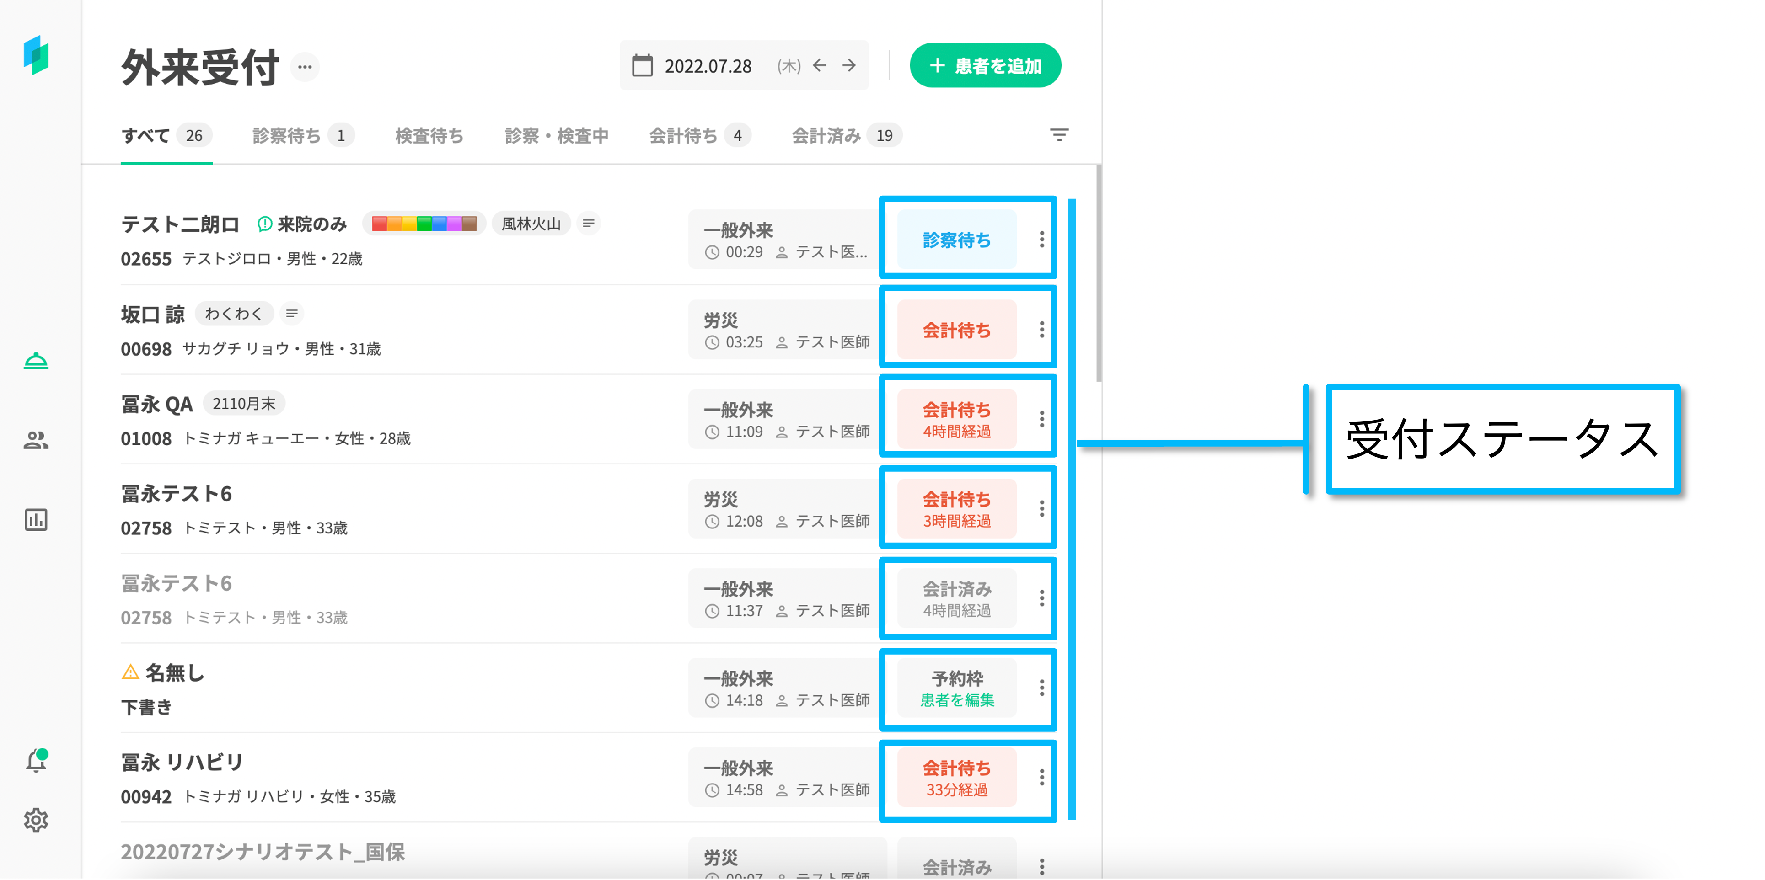Open the reports chart sidebar icon
The width and height of the screenshot is (1765, 880).
[36, 520]
